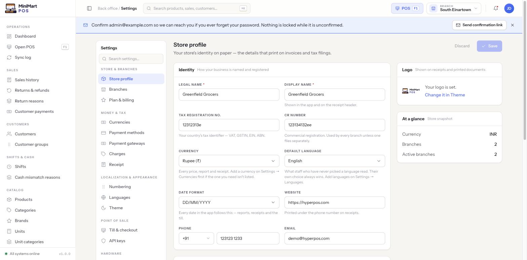Toggle the sidebar collapse icon

click(89, 8)
